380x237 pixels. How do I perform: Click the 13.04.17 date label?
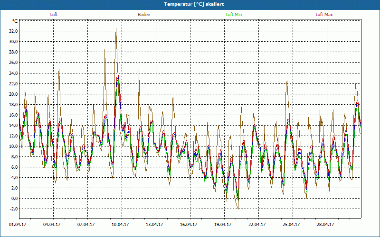[154, 224]
